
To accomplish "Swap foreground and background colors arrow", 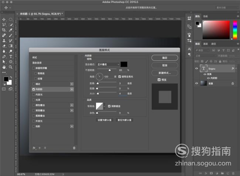I will tap(11, 77).
